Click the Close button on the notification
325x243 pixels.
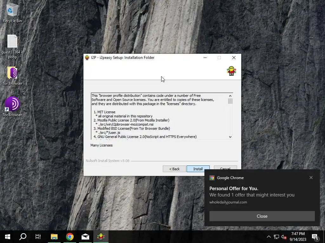262,216
